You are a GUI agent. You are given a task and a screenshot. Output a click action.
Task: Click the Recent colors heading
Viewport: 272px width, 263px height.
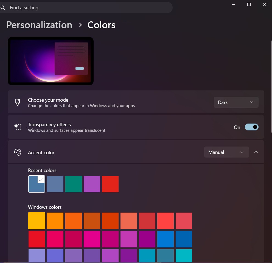tap(42, 170)
